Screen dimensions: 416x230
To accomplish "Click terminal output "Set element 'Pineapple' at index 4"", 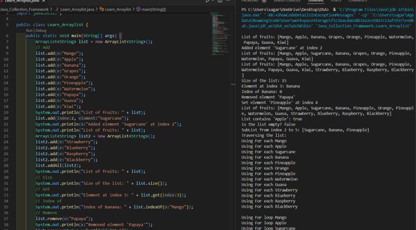I will click(x=279, y=103).
